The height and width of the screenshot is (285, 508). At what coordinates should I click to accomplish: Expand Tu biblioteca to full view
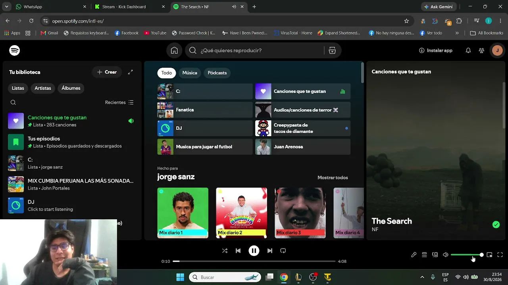[130, 72]
